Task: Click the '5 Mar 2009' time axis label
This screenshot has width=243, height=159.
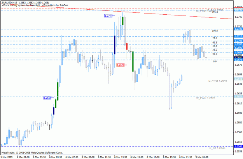Action: click(7, 157)
